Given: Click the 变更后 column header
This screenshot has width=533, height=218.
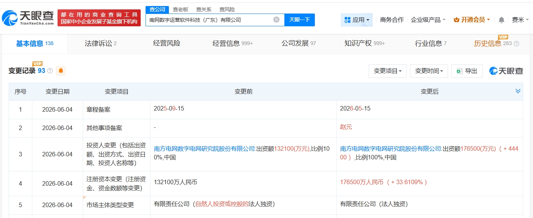Looking at the screenshot, I should pos(430,91).
